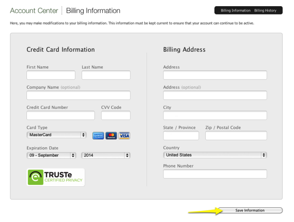
Task: Open the expiration year dropdown
Action: (x=106, y=155)
